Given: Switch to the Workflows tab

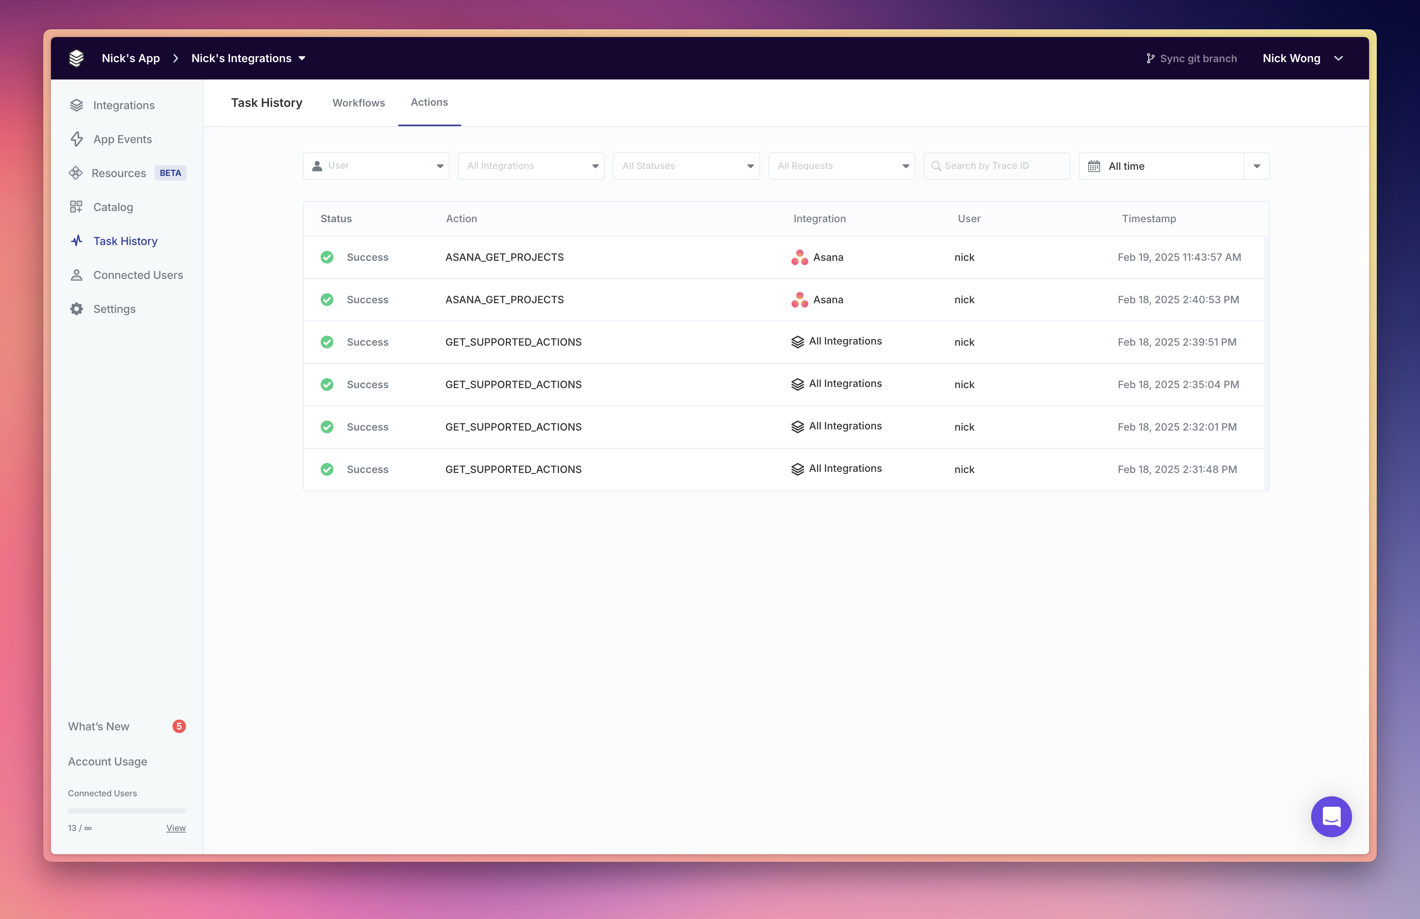Looking at the screenshot, I should coord(358,103).
